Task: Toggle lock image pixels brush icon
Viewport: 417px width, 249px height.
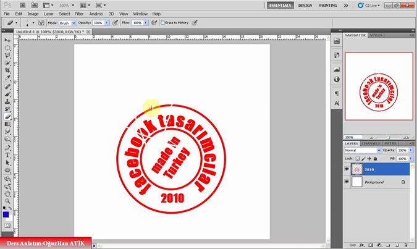Action: [x=363, y=159]
